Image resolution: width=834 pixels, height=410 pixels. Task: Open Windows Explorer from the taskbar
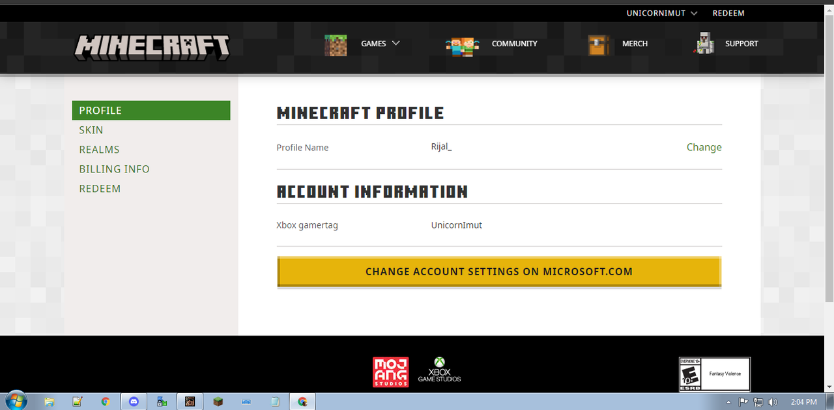pyautogui.click(x=49, y=402)
